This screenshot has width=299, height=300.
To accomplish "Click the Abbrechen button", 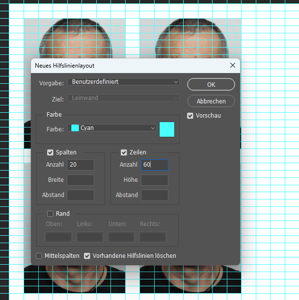I will (211, 101).
